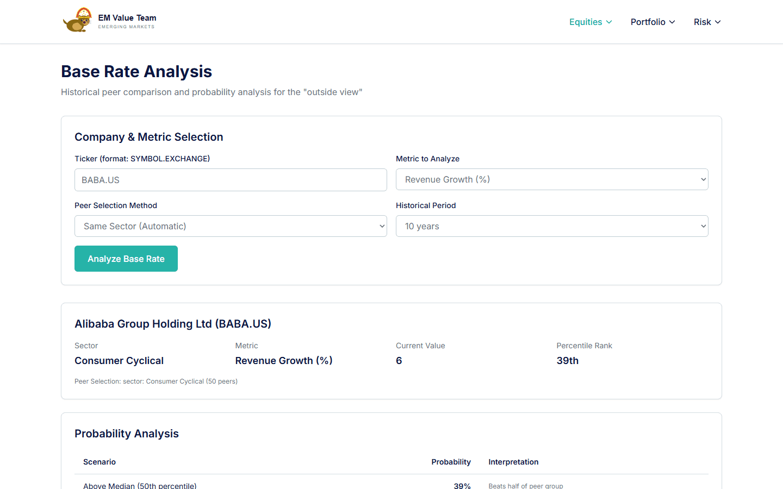Image resolution: width=783 pixels, height=489 pixels.
Task: Click the Probability column header
Action: tap(451, 462)
